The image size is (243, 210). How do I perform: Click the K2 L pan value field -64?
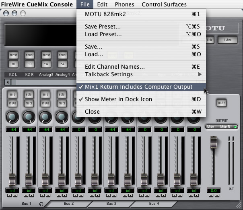click(x=13, y=129)
